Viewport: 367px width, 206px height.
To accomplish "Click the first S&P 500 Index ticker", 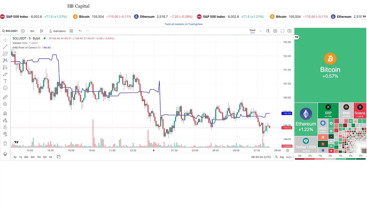I will [34, 17].
